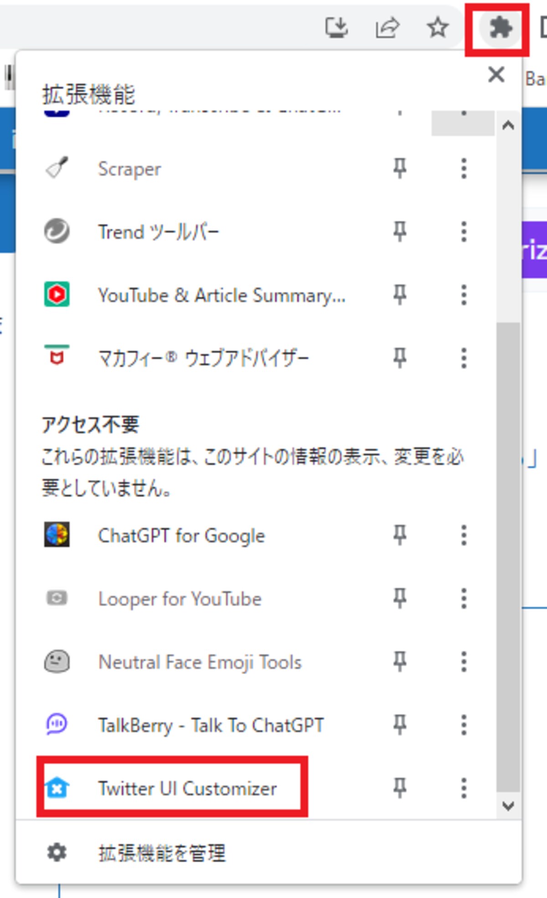Click the scrollbar down arrow
547x898 pixels.
click(x=508, y=806)
